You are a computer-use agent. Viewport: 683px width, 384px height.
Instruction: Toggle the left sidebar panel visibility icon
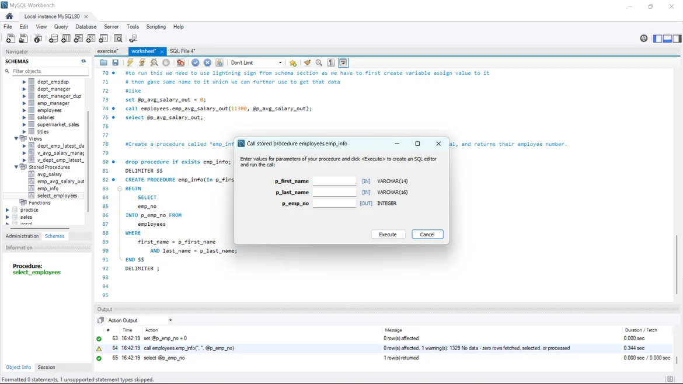657,39
